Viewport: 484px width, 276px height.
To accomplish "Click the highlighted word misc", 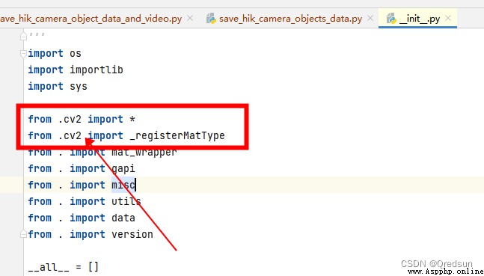I will pyautogui.click(x=123, y=185).
